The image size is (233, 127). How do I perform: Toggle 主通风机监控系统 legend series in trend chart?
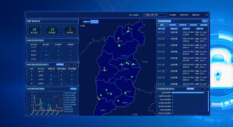pos(70,93)
